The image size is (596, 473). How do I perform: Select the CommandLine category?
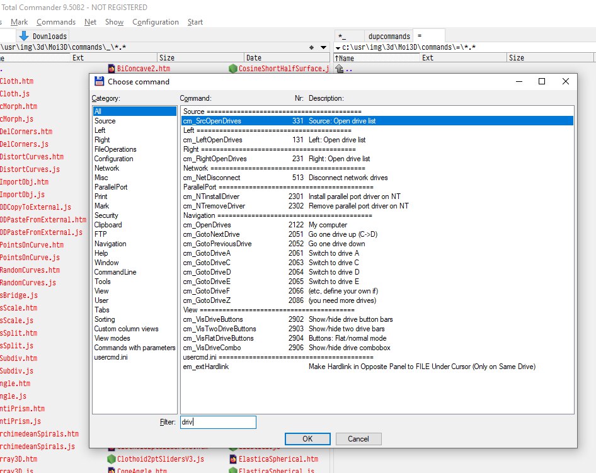pos(135,272)
